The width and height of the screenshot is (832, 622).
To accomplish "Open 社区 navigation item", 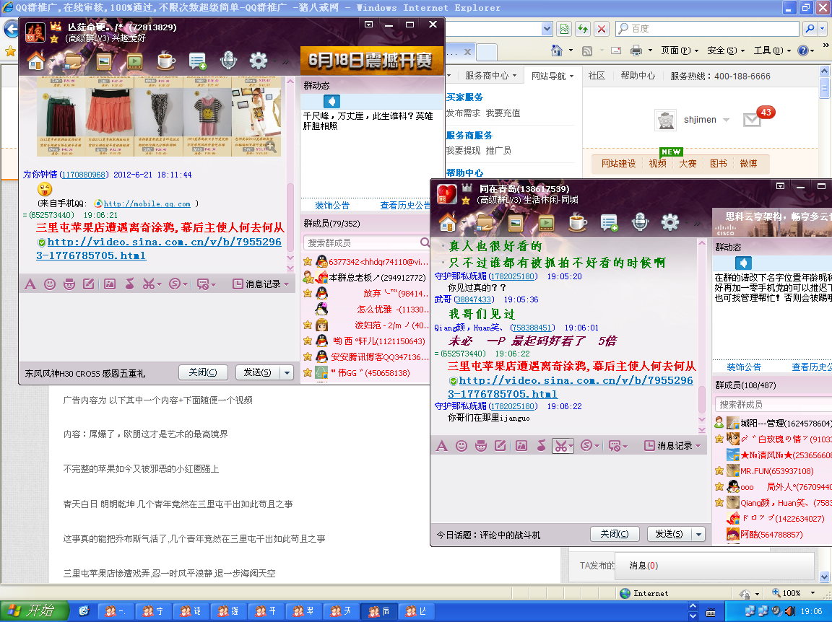I will 597,76.
